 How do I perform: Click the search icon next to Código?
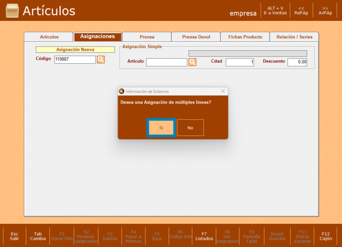tap(101, 60)
